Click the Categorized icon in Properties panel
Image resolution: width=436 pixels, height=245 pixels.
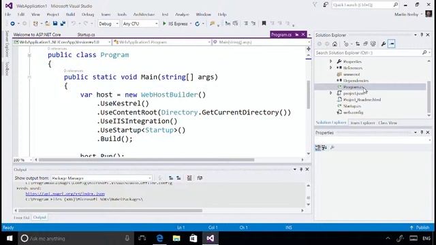pyautogui.click(x=317, y=148)
